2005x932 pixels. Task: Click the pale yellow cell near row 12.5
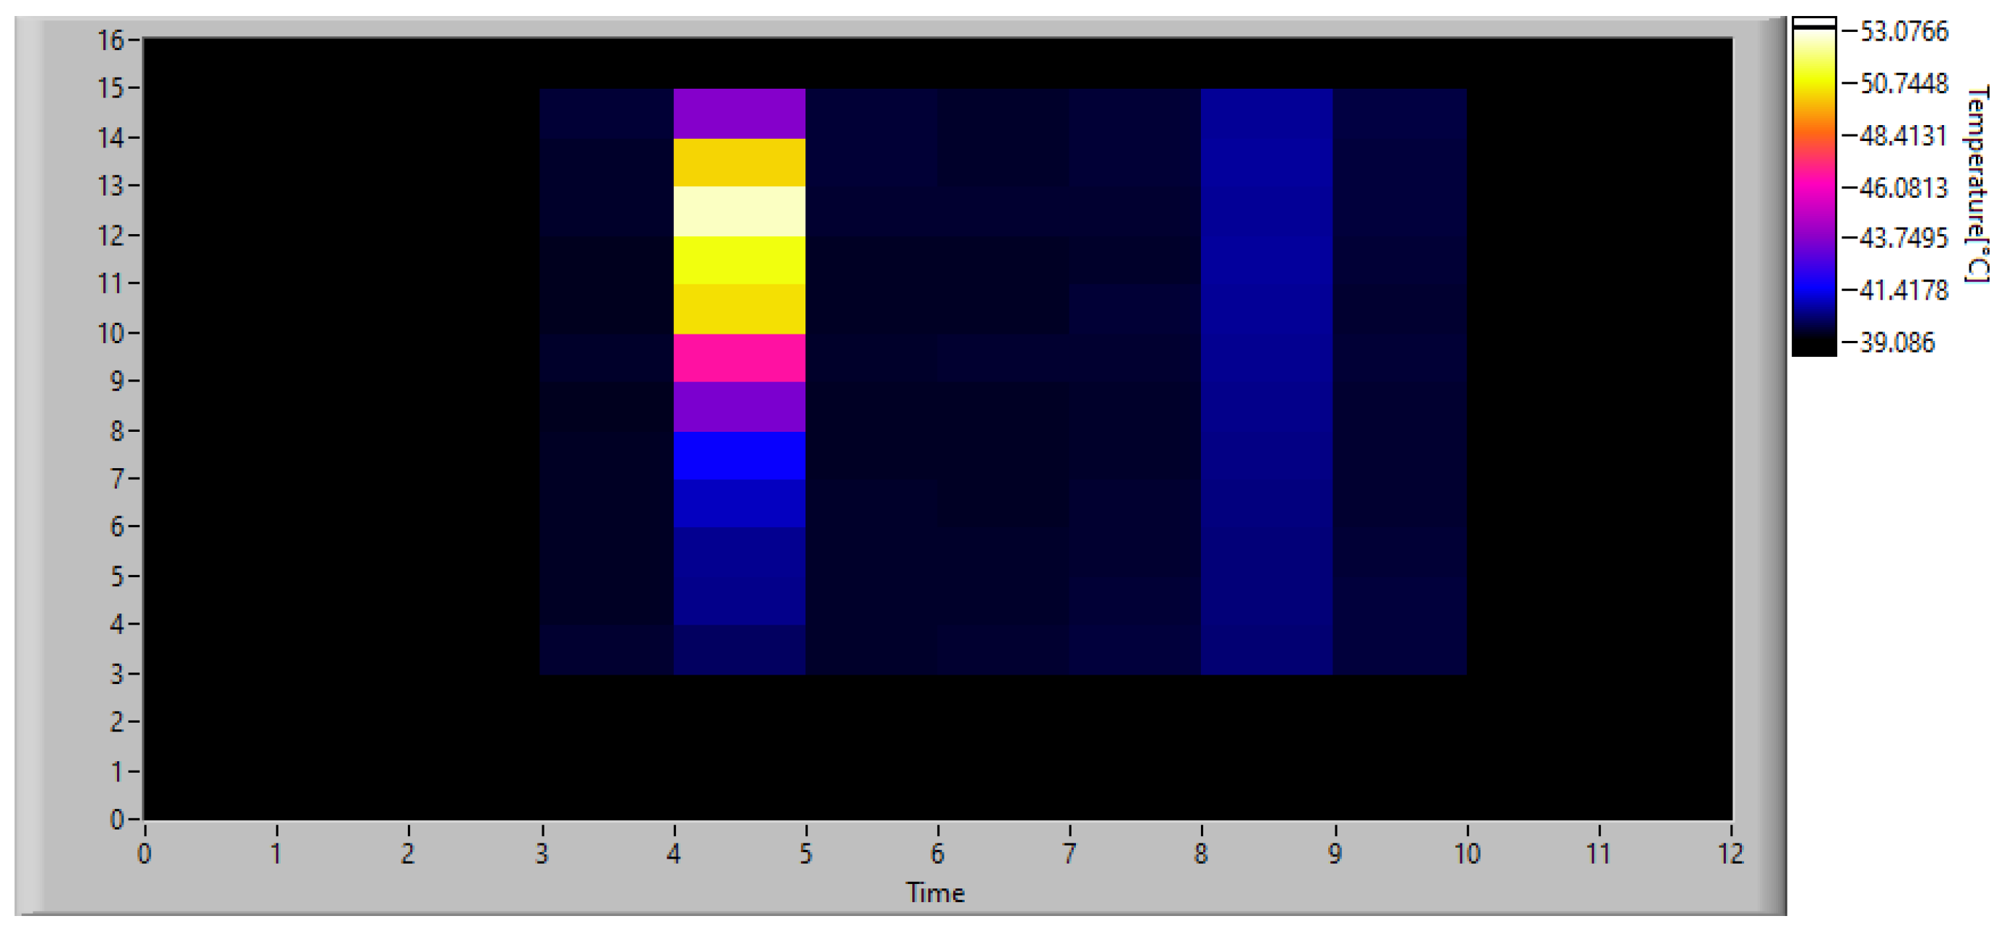pyautogui.click(x=739, y=210)
